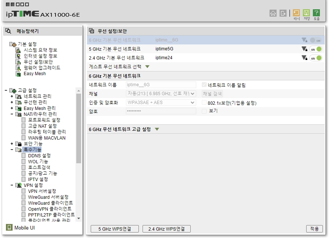Screen dimensions: 331x241
Task: Click the 무선랜 관리 icon
Action: tap(19, 102)
